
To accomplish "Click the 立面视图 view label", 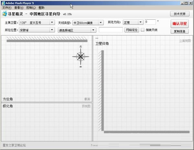I will (185, 41).
